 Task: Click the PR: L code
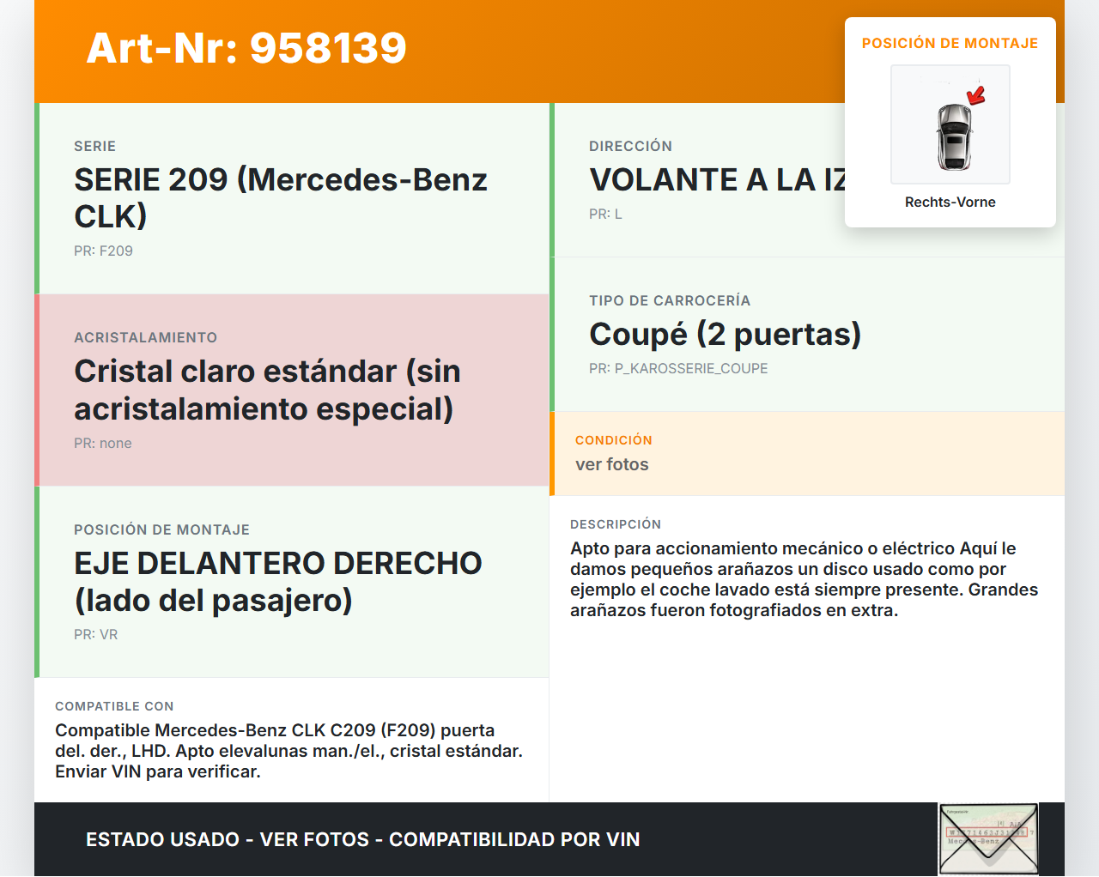[x=605, y=214]
